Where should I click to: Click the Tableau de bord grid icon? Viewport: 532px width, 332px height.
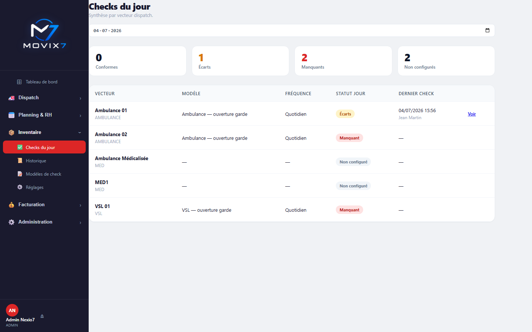tap(19, 82)
